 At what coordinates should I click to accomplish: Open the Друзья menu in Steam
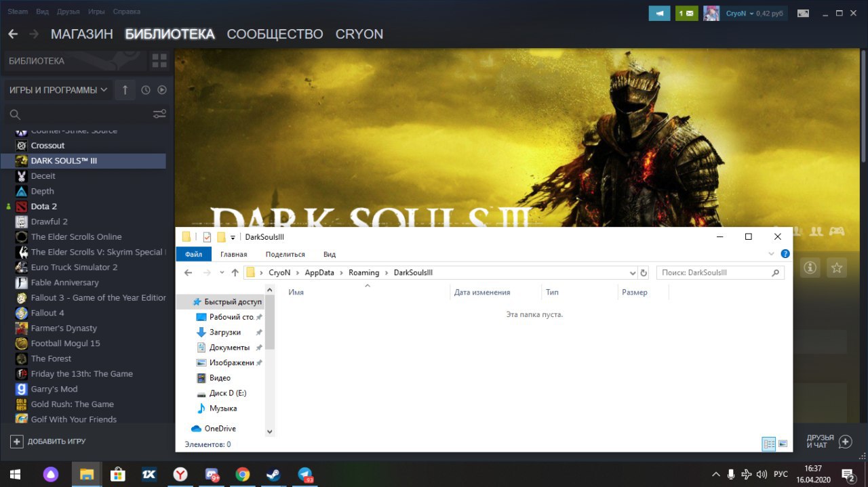68,12
